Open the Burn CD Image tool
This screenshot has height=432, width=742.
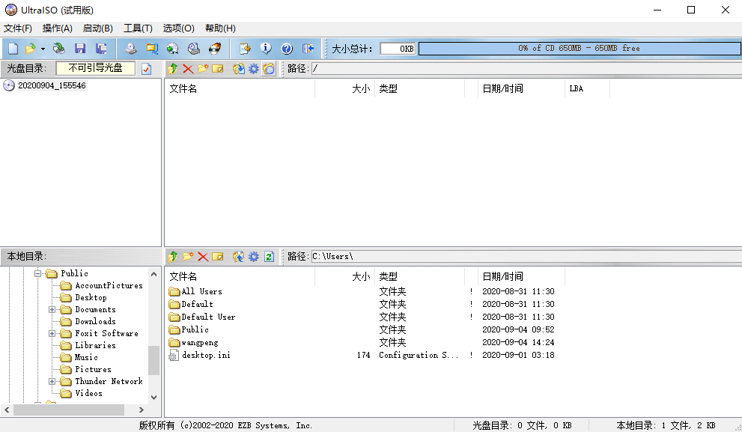[214, 48]
